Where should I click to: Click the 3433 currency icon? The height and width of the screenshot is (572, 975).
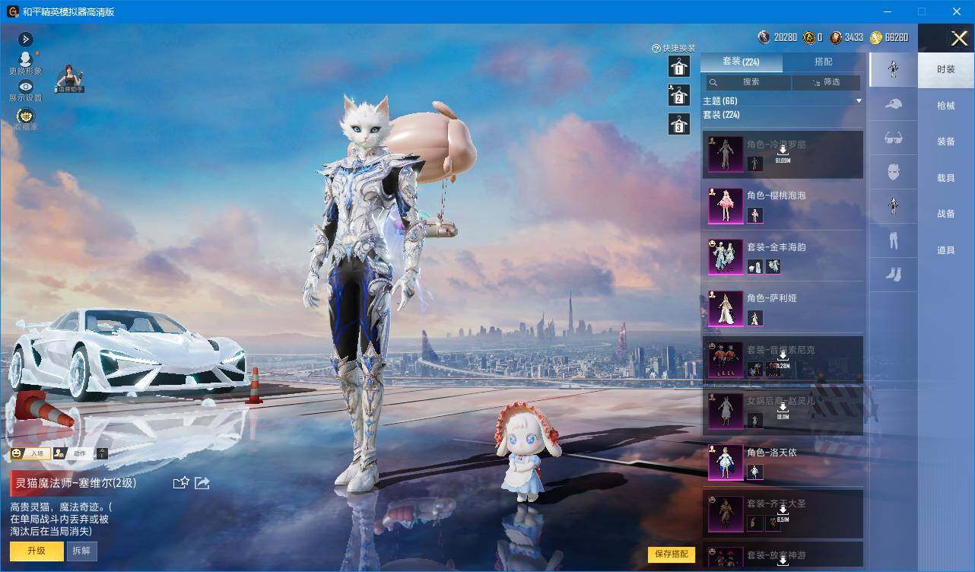point(836,37)
